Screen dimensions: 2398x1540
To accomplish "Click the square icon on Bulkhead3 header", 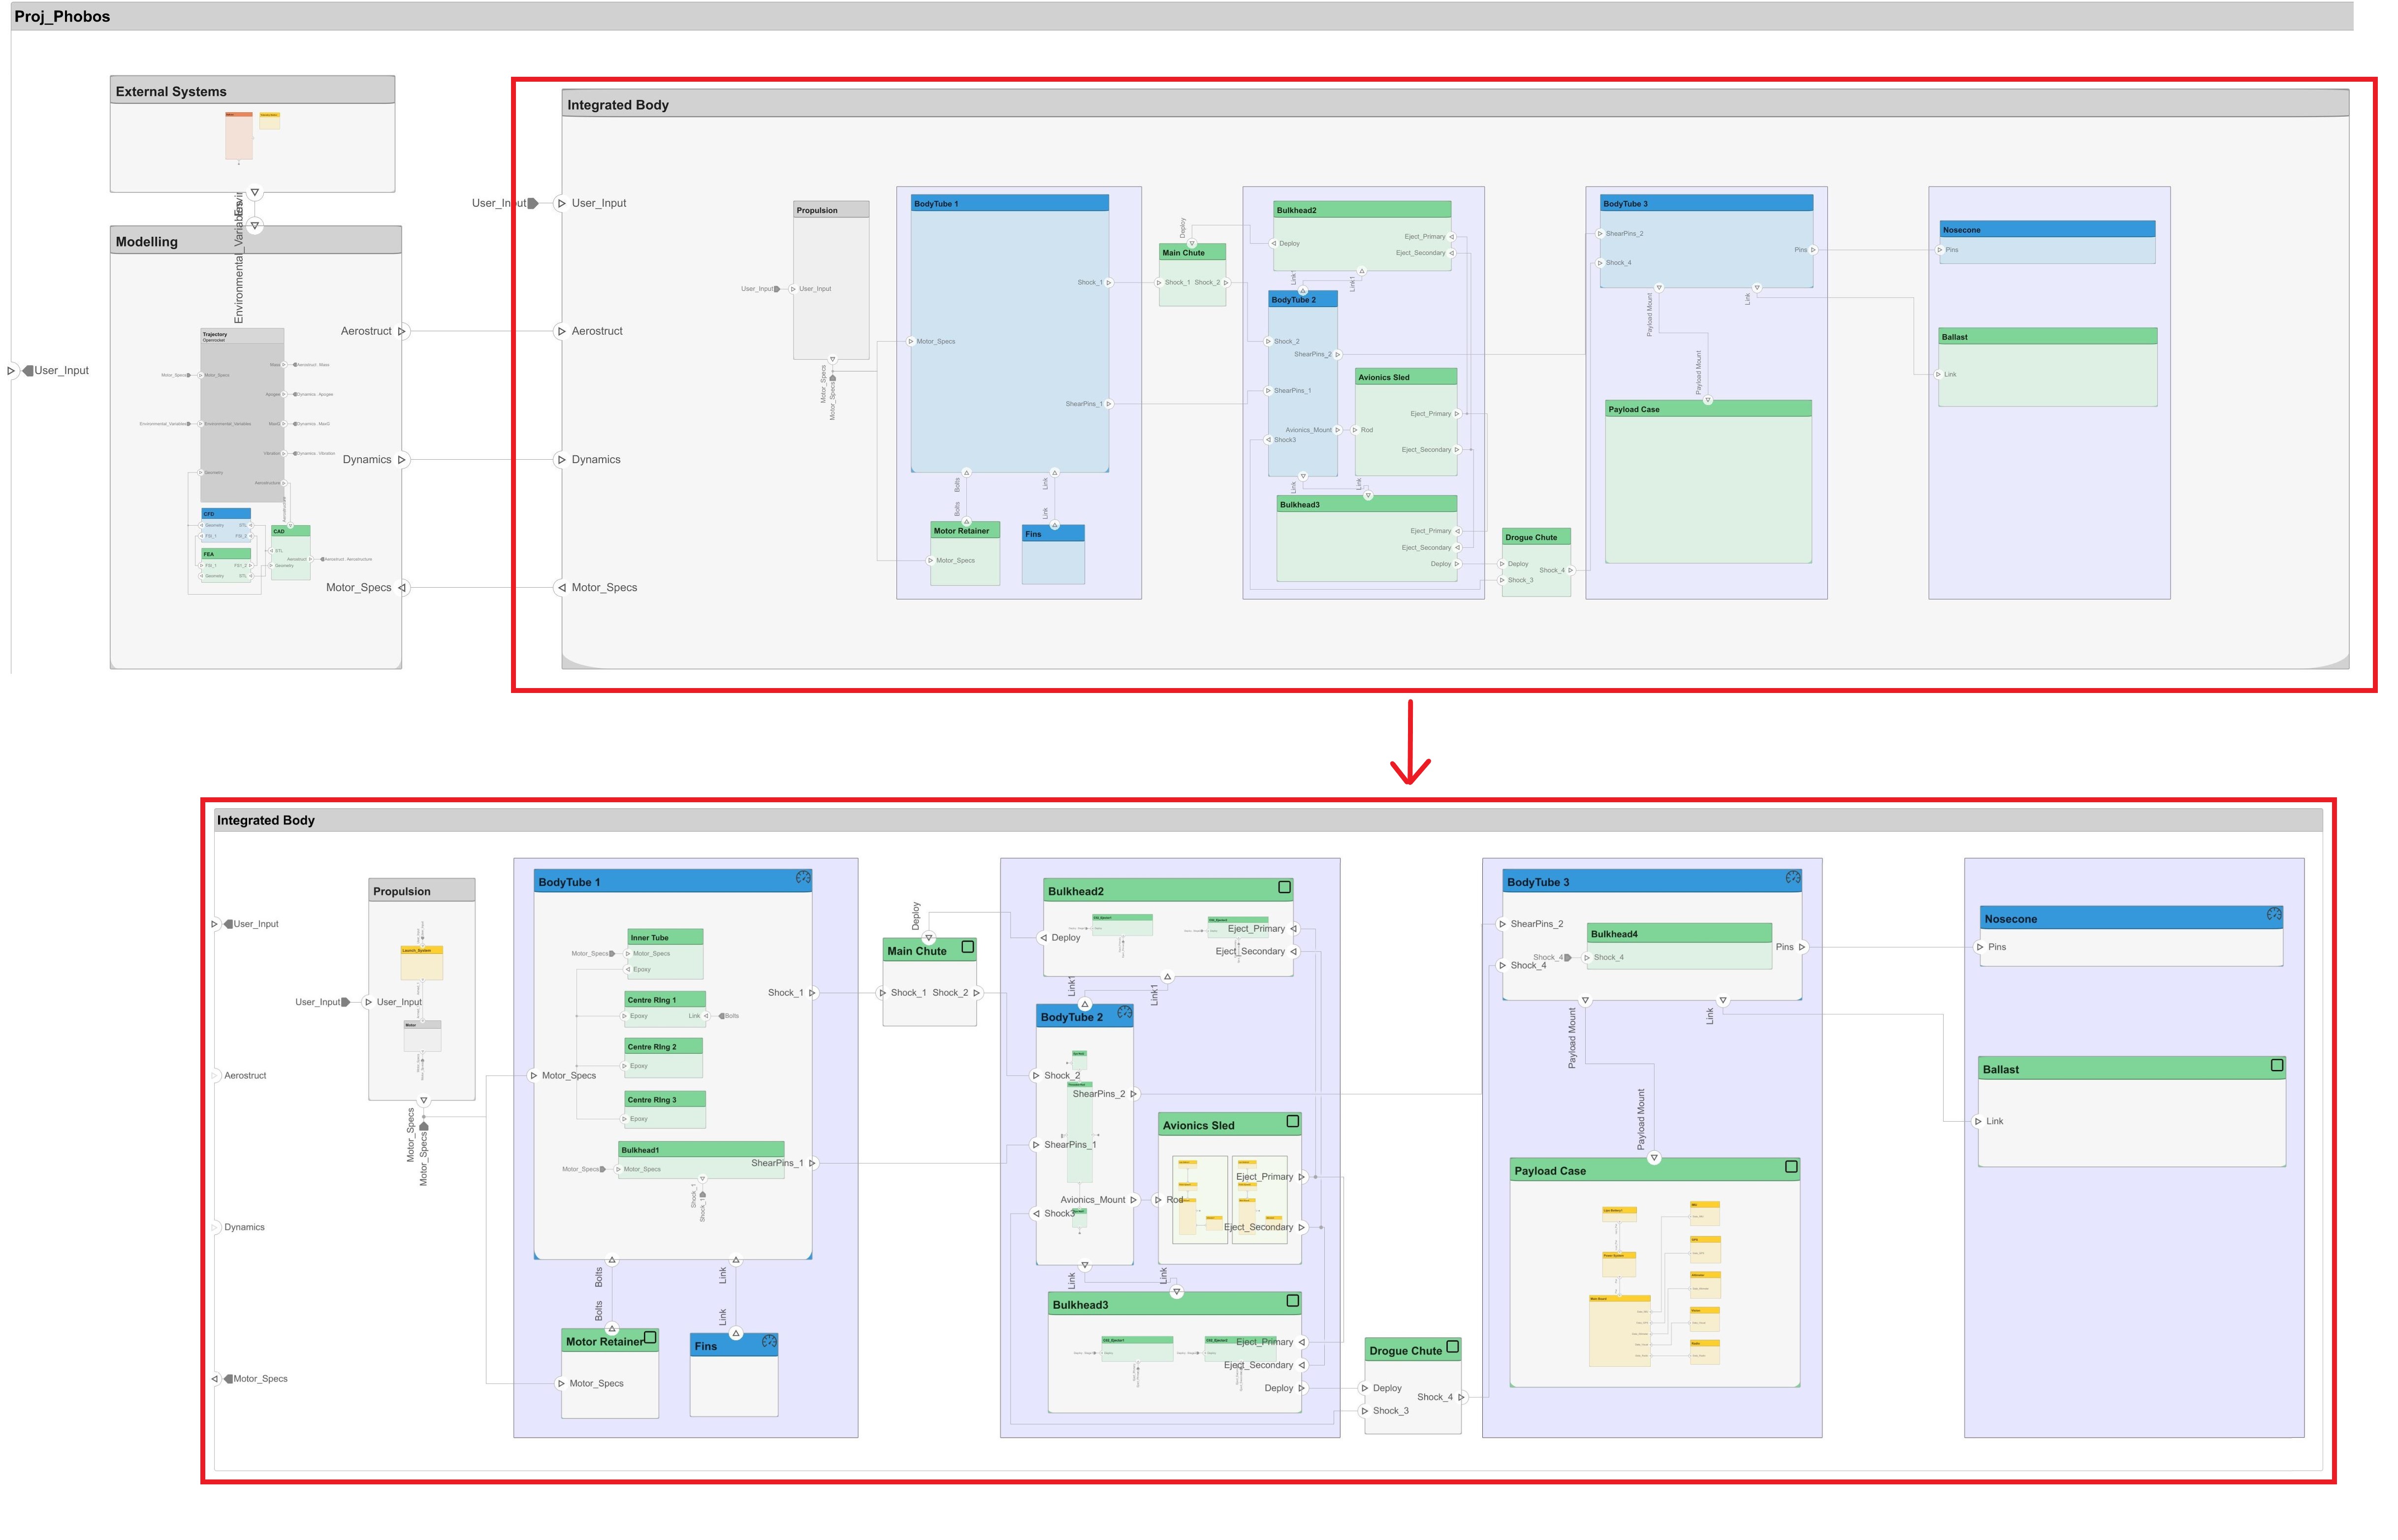I will click(1292, 1300).
